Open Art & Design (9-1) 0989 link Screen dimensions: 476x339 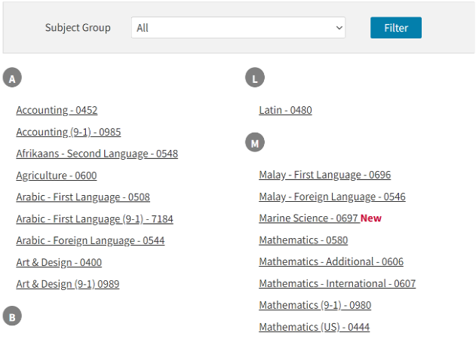tap(68, 284)
